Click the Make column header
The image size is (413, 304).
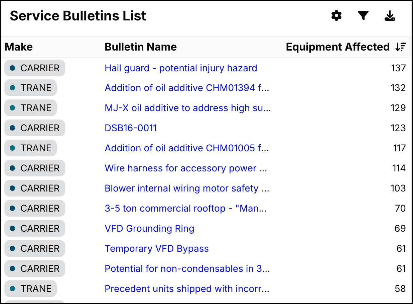tap(19, 47)
